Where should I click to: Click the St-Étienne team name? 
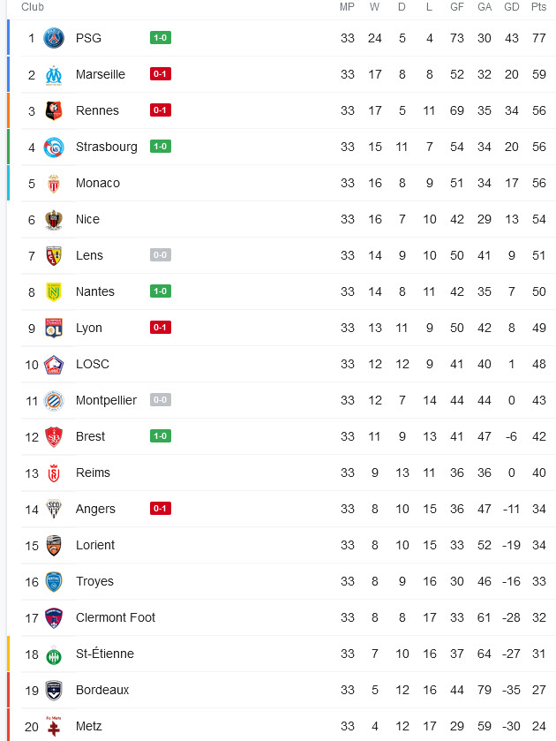point(104,654)
